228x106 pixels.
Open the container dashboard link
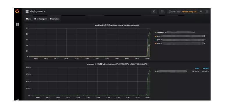click(x=55, y=19)
